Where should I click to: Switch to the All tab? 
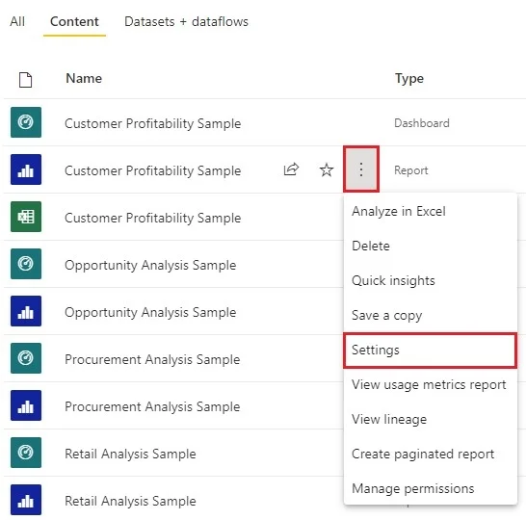17,21
